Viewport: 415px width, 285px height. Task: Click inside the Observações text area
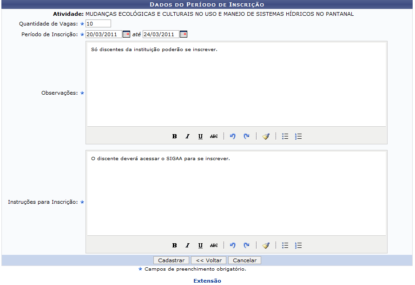(236, 84)
